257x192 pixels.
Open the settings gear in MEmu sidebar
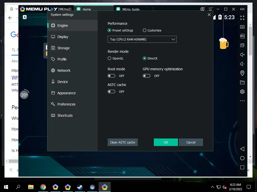(x=242, y=91)
